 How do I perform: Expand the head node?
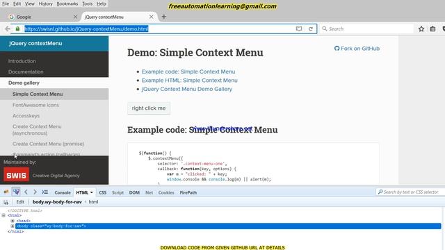(x=13, y=221)
